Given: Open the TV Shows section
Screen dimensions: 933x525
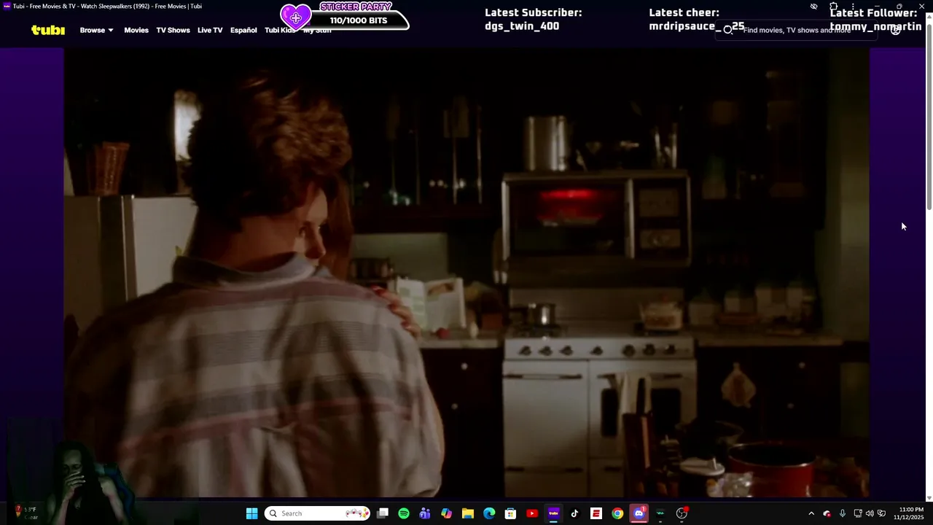Looking at the screenshot, I should 173,30.
